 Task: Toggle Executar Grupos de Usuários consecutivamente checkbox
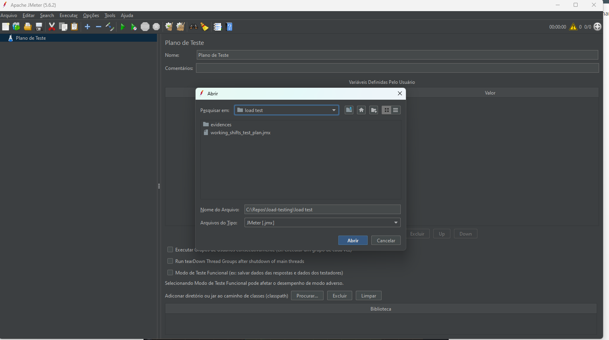click(170, 249)
